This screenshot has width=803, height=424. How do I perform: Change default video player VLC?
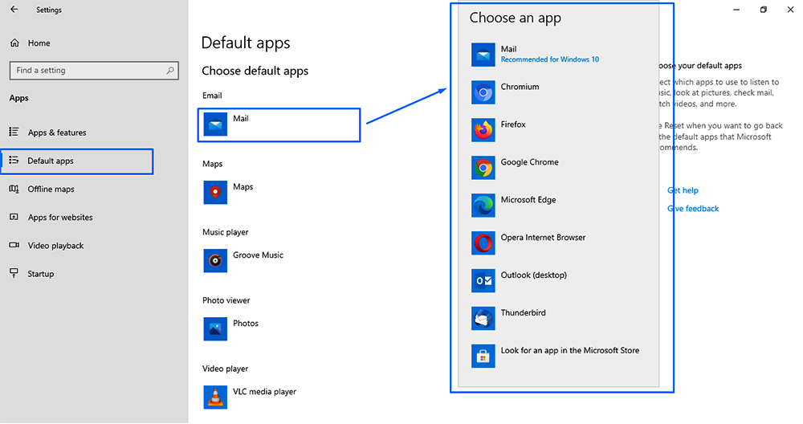[250, 397]
